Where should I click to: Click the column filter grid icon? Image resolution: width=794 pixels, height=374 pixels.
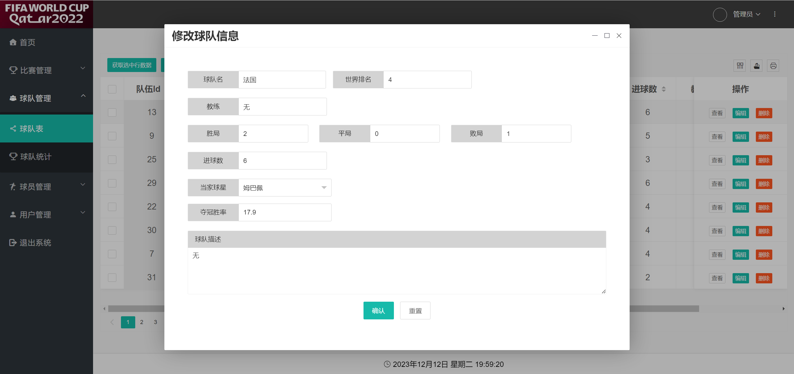coord(740,66)
